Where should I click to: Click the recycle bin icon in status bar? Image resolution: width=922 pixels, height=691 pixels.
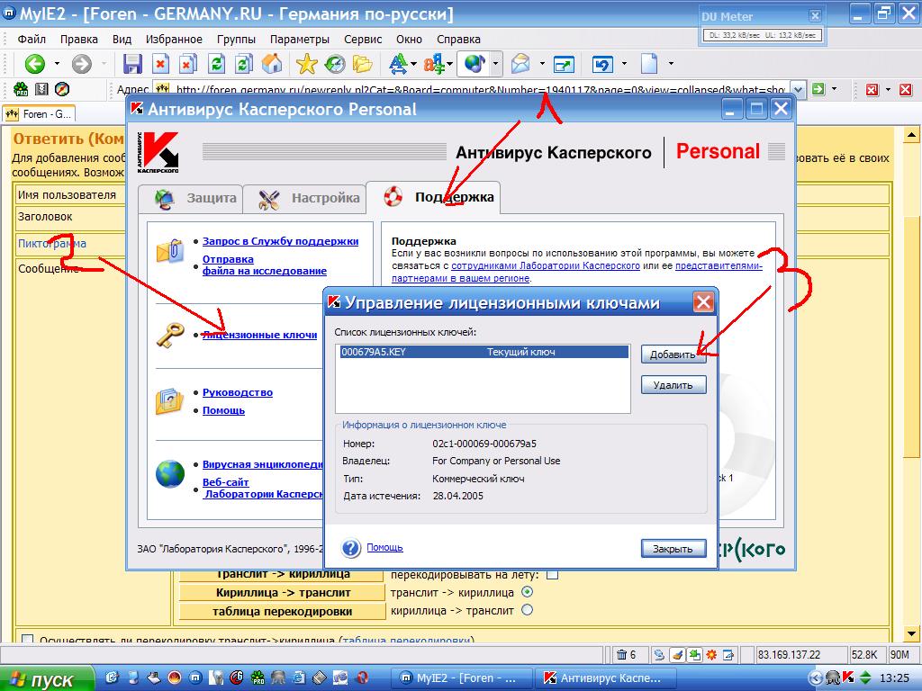pos(621,655)
